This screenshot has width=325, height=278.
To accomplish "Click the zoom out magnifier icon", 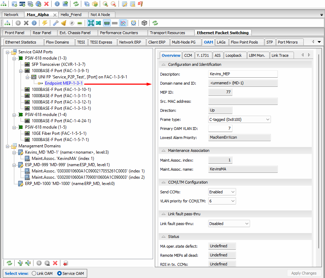I will [113, 4].
